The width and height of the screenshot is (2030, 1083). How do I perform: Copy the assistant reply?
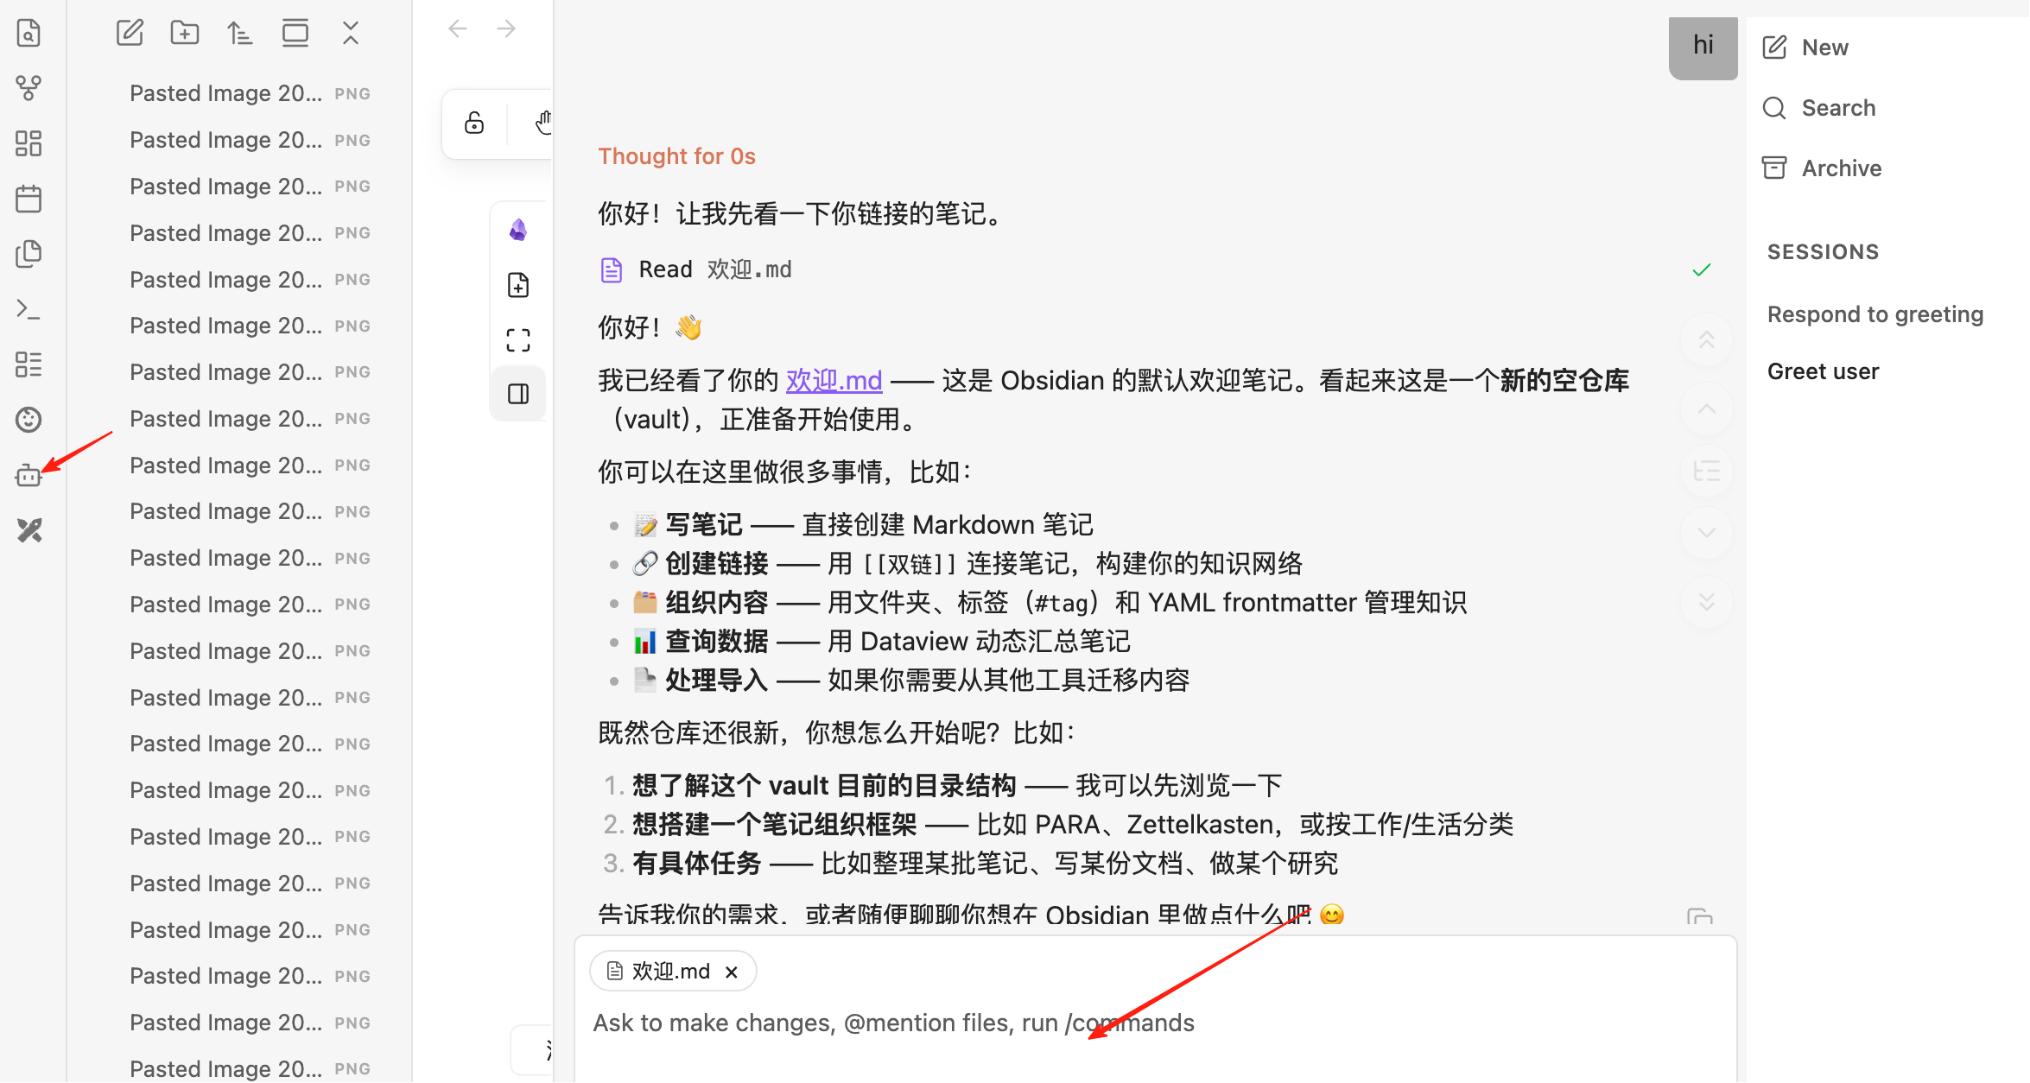1700,917
